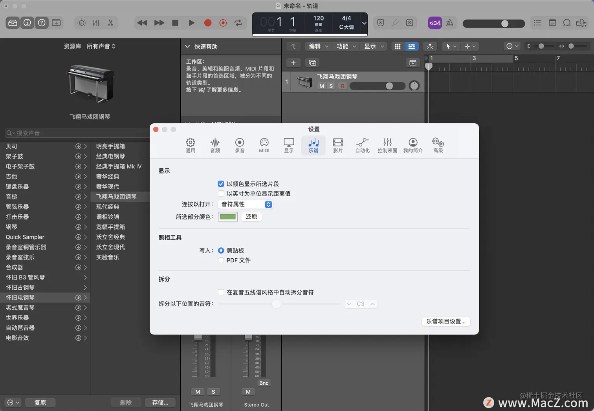Click the '所选部分颜色' green color swatch
This screenshot has width=594, height=411.
228,217
